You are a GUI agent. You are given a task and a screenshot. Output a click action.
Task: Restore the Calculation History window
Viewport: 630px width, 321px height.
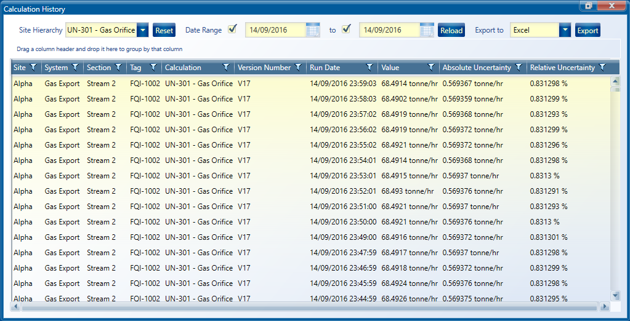pyautogui.click(x=589, y=6)
